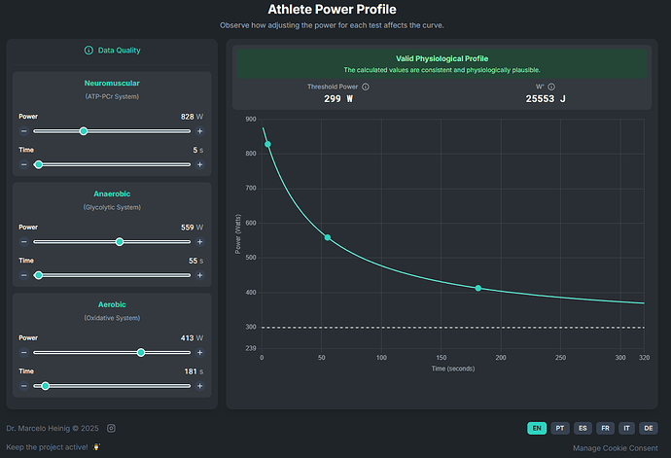
Task: Switch language to ES
Action: [x=583, y=428]
